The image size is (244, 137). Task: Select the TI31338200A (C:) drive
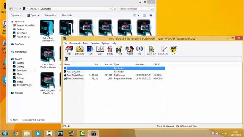[23, 85]
